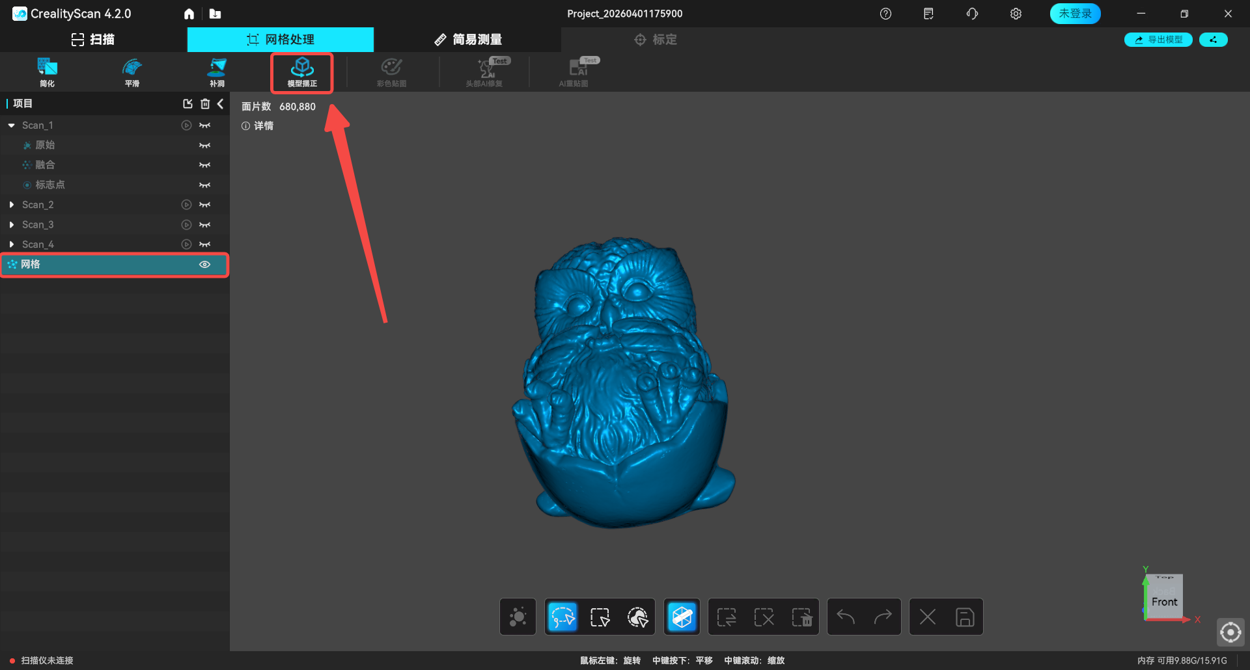The image size is (1250, 670).
Task: Hide the 网格 mesh layer with eye icon
Action: (204, 265)
